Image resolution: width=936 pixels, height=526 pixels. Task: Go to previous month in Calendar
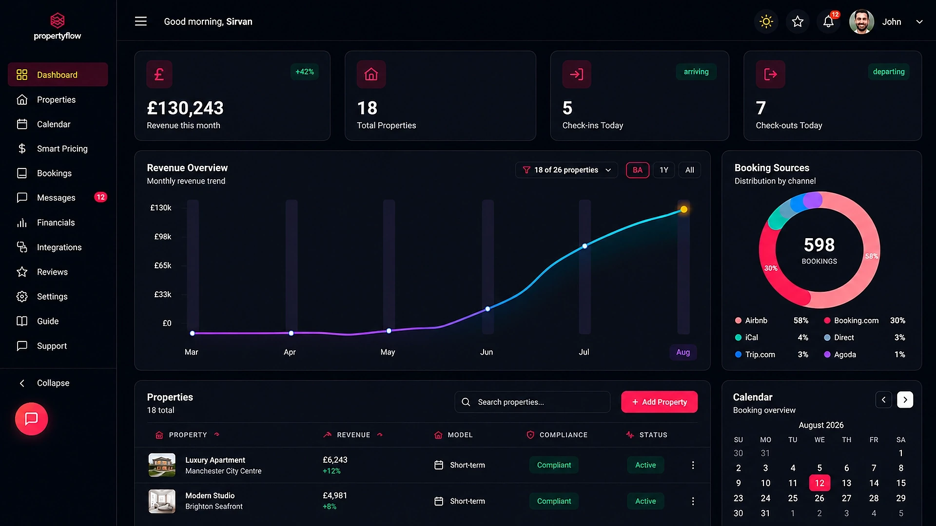883,400
